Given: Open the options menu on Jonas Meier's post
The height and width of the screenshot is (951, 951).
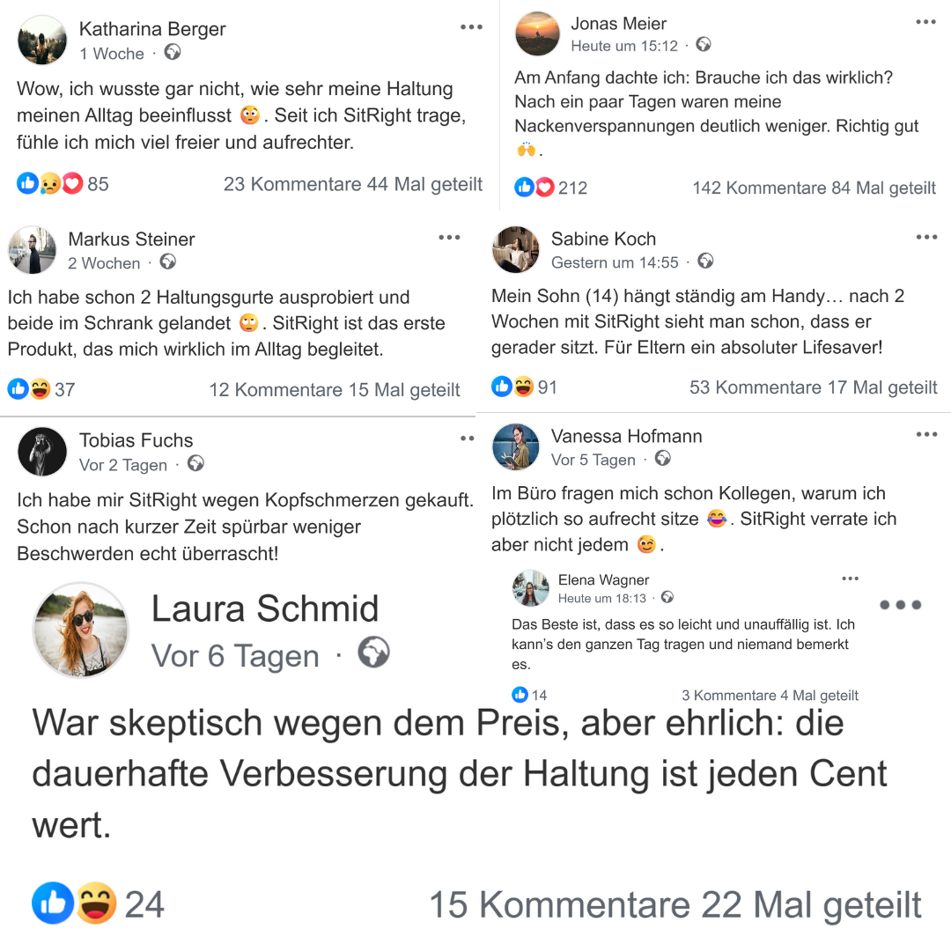Looking at the screenshot, I should (925, 22).
